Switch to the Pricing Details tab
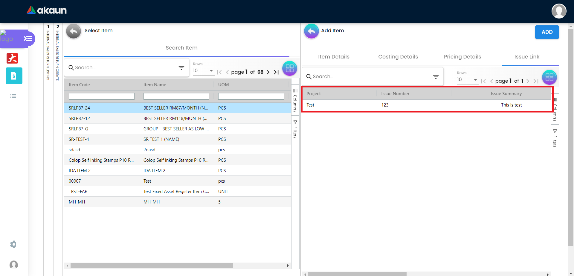574x276 pixels. pos(462,57)
